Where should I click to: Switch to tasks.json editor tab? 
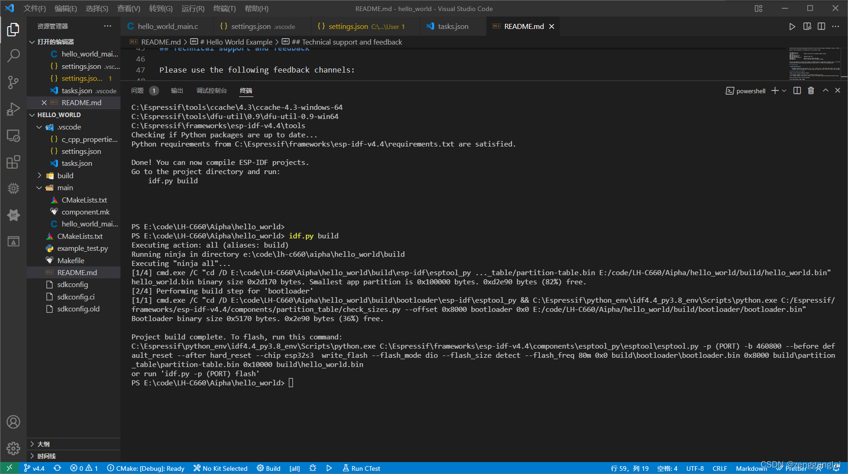pyautogui.click(x=453, y=26)
